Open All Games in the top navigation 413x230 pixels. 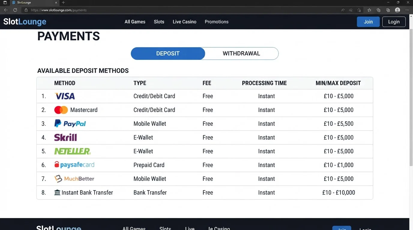pos(135,22)
